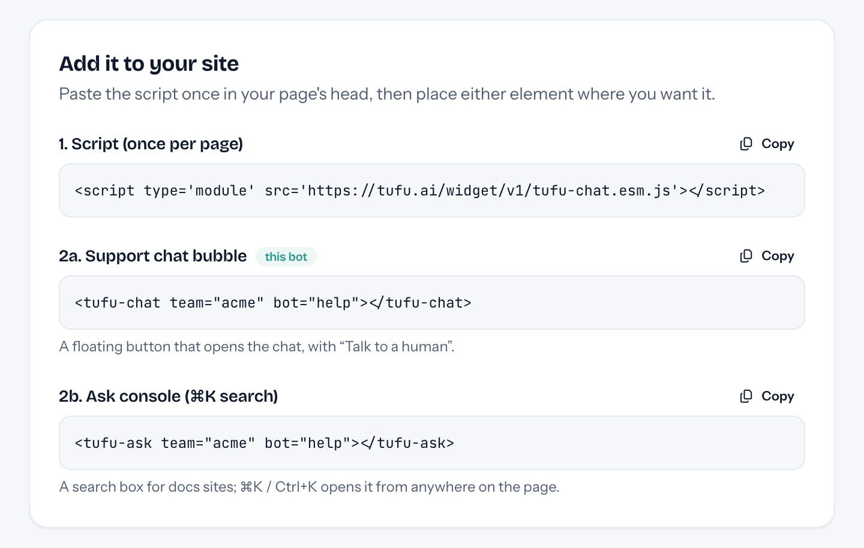
Task: Click the Copy label beside '1. Script (once per page)'
Action: 778,144
